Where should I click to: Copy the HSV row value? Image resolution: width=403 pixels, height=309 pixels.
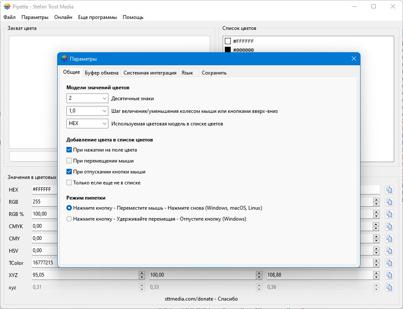click(x=390, y=251)
